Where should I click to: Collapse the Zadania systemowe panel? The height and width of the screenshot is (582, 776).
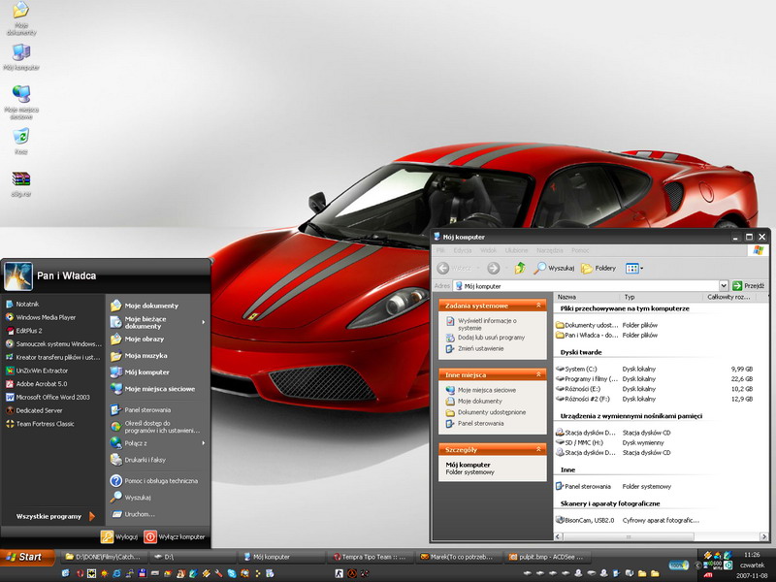pos(539,306)
